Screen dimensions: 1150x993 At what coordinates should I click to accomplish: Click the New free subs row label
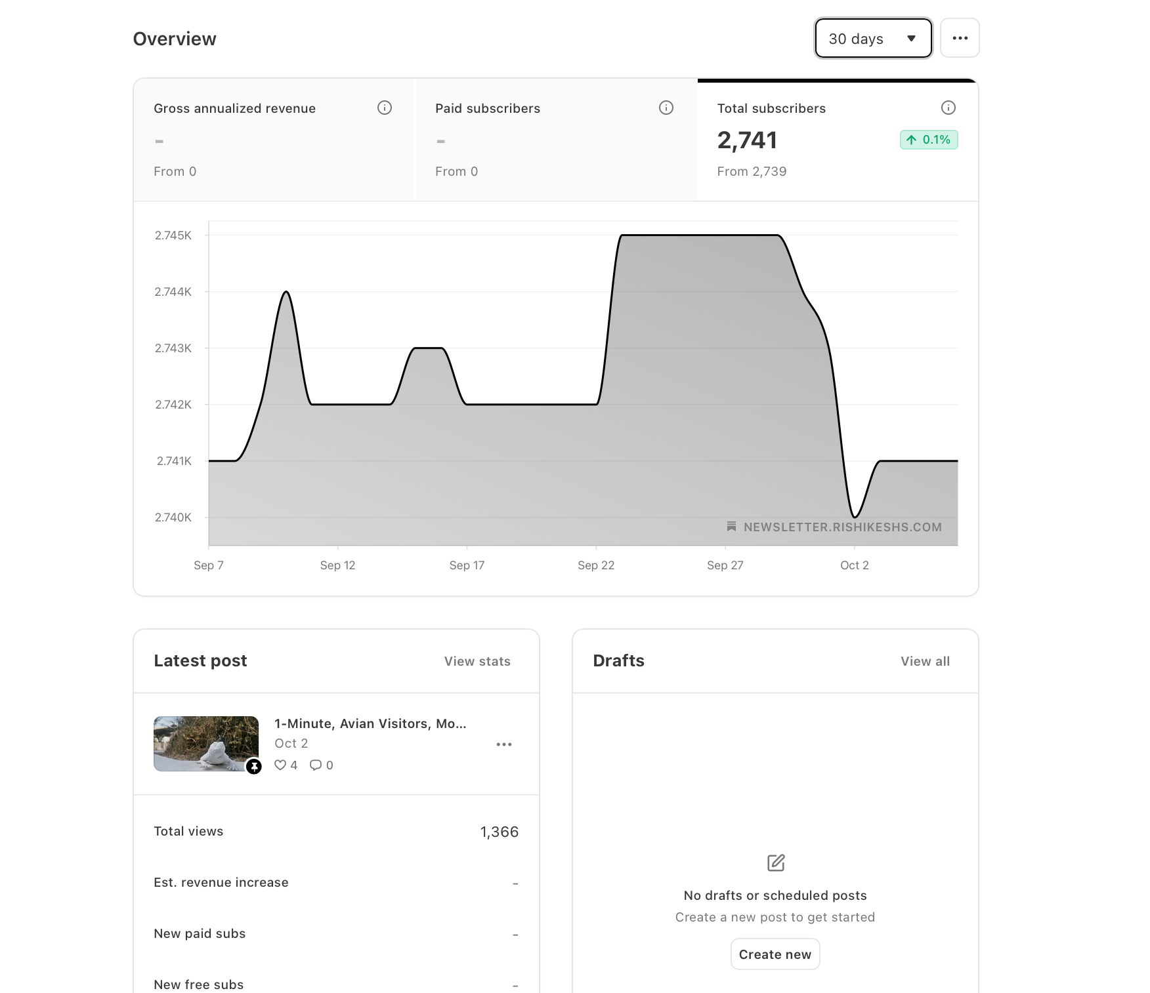click(x=199, y=984)
